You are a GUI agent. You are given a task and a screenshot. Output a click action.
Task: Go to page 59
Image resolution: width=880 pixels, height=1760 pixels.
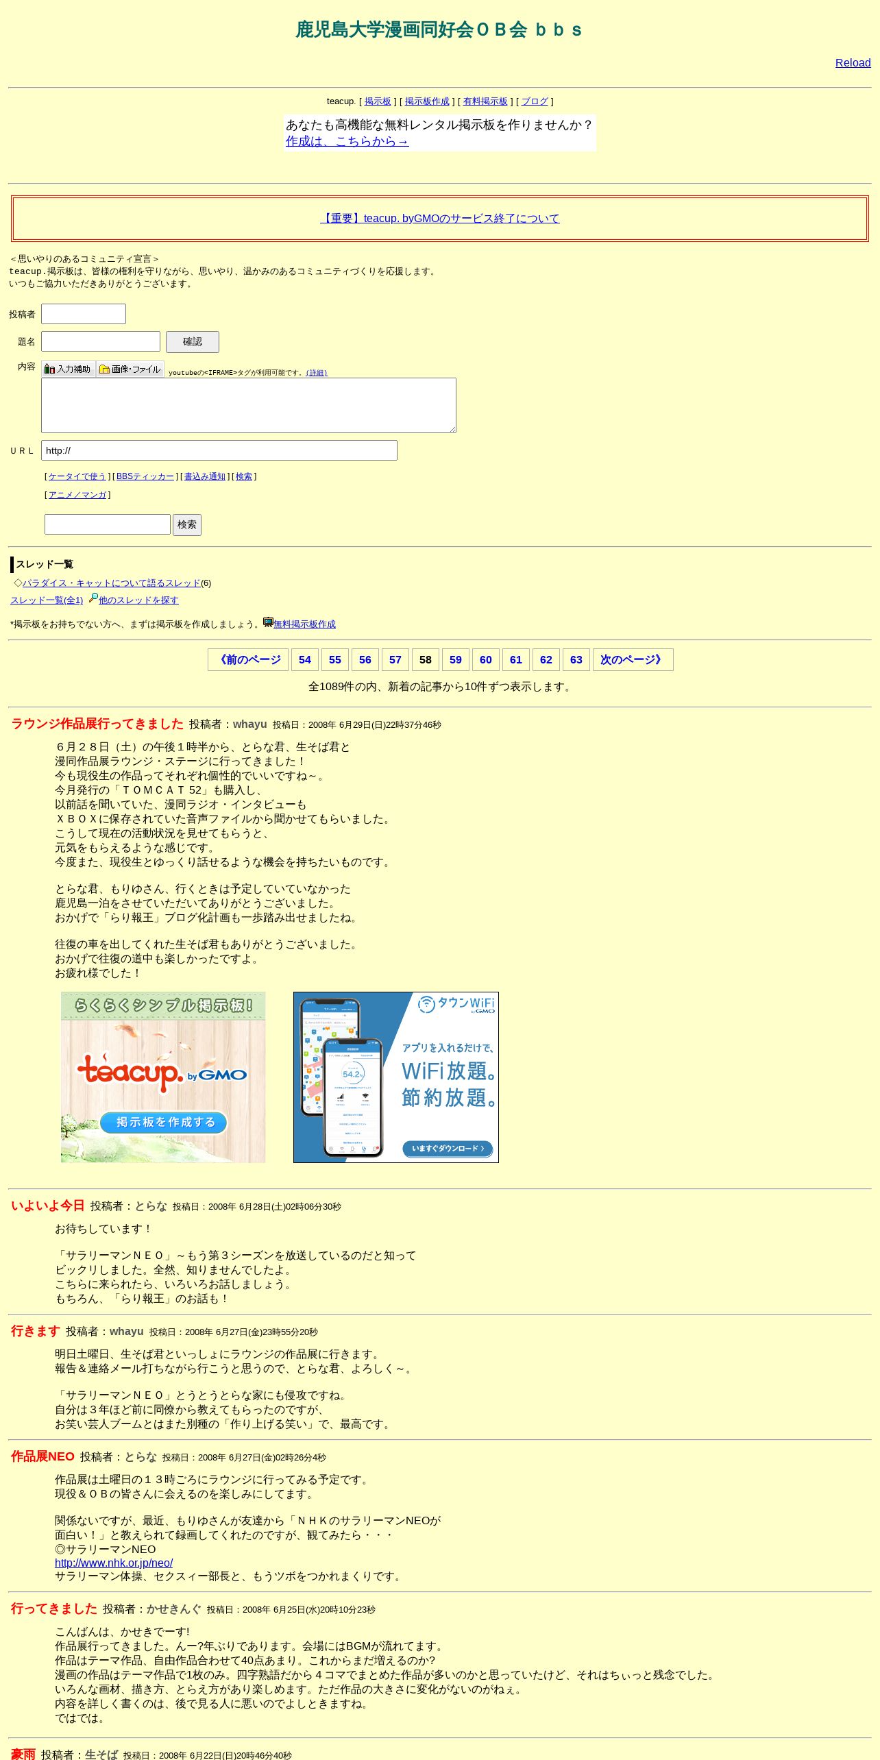456,660
